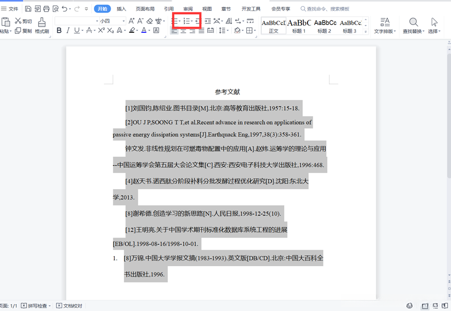Switch to the View (视图) tab
The height and width of the screenshot is (311, 451).
pos(207,9)
